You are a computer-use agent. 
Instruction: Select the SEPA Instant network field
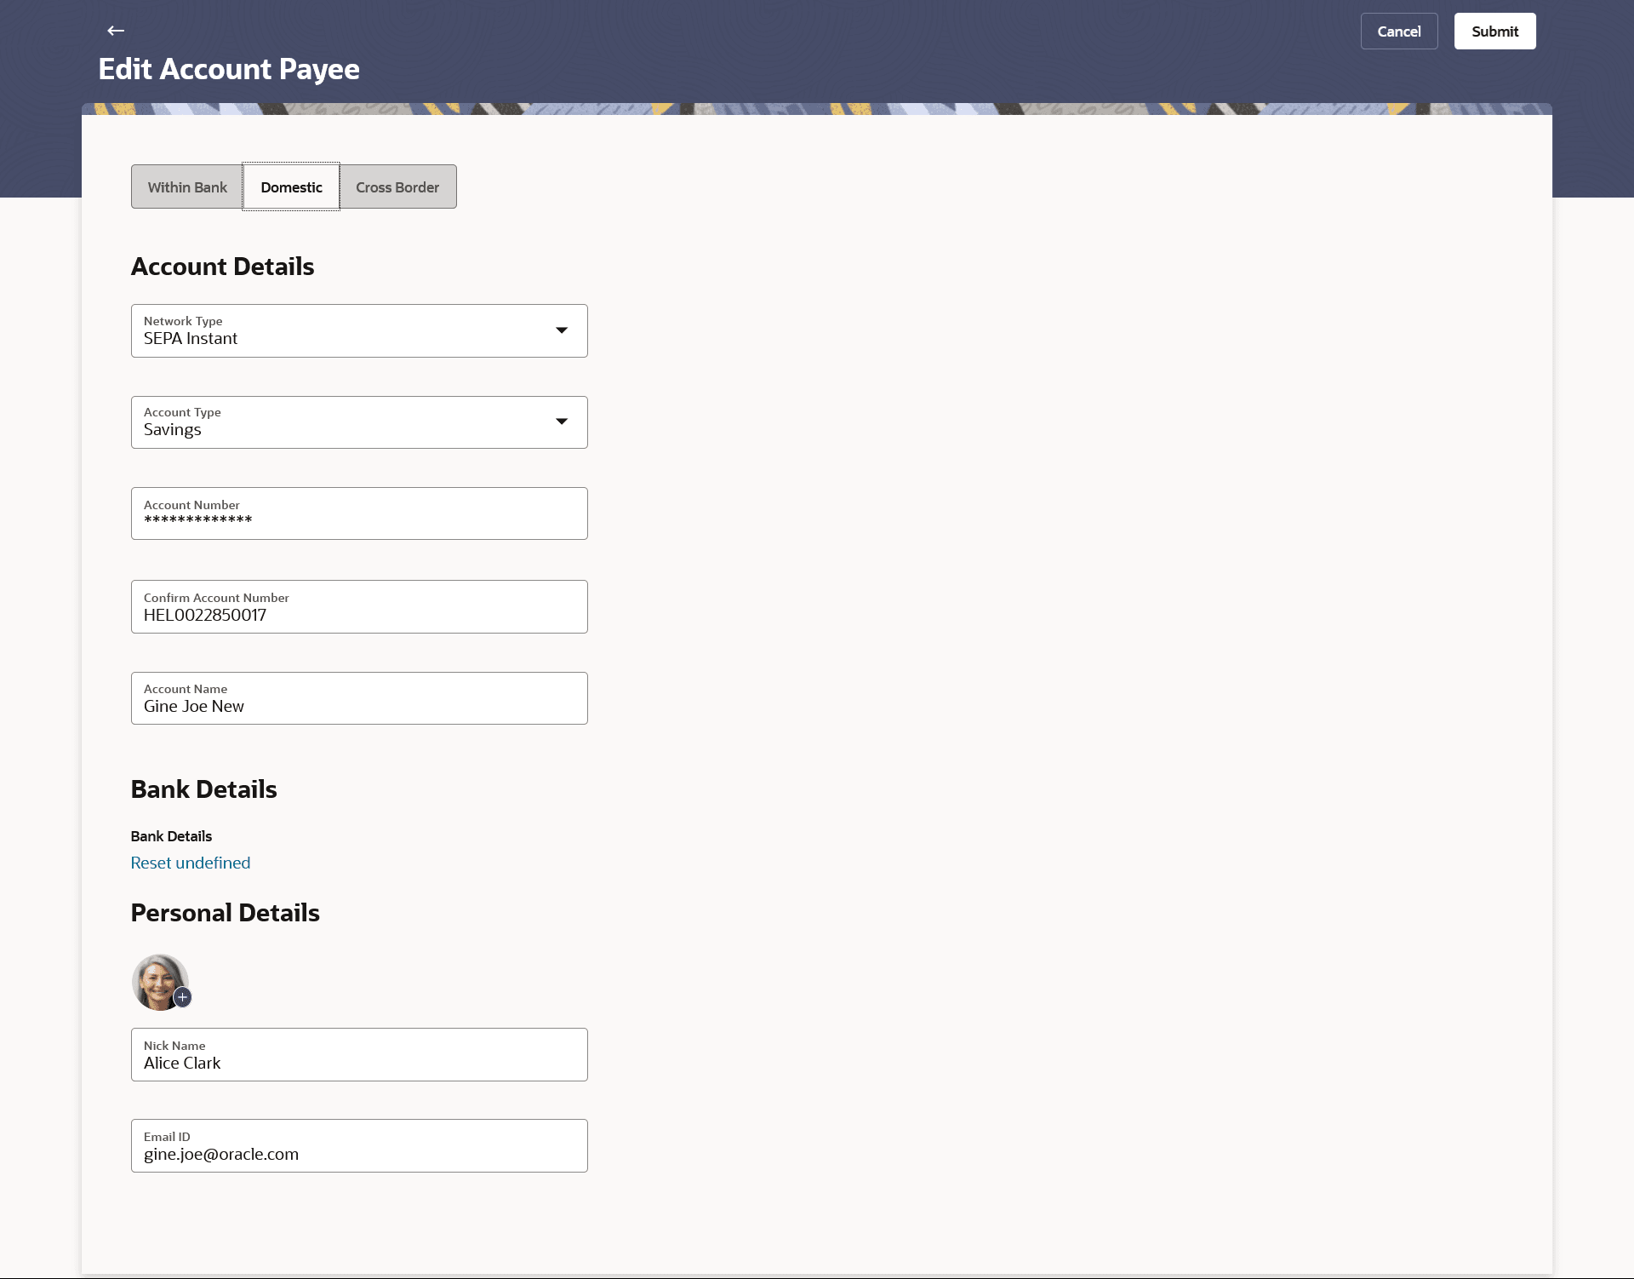tap(340, 331)
